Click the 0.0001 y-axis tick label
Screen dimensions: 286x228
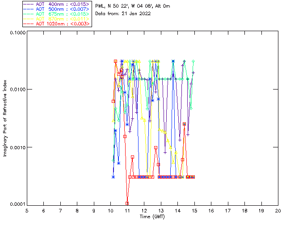(x=17, y=204)
